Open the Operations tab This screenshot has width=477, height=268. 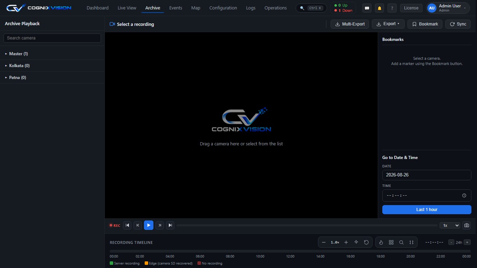pyautogui.click(x=275, y=8)
